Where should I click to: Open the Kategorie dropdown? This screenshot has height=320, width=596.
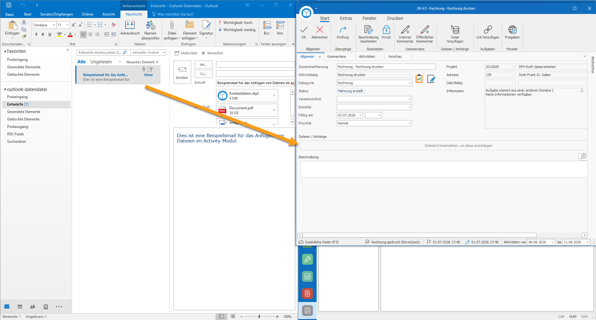click(409, 83)
